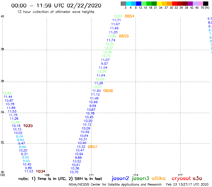Select the NOAA/NESDIS credit line
The width and height of the screenshot is (212, 187).
[x=115, y=184]
